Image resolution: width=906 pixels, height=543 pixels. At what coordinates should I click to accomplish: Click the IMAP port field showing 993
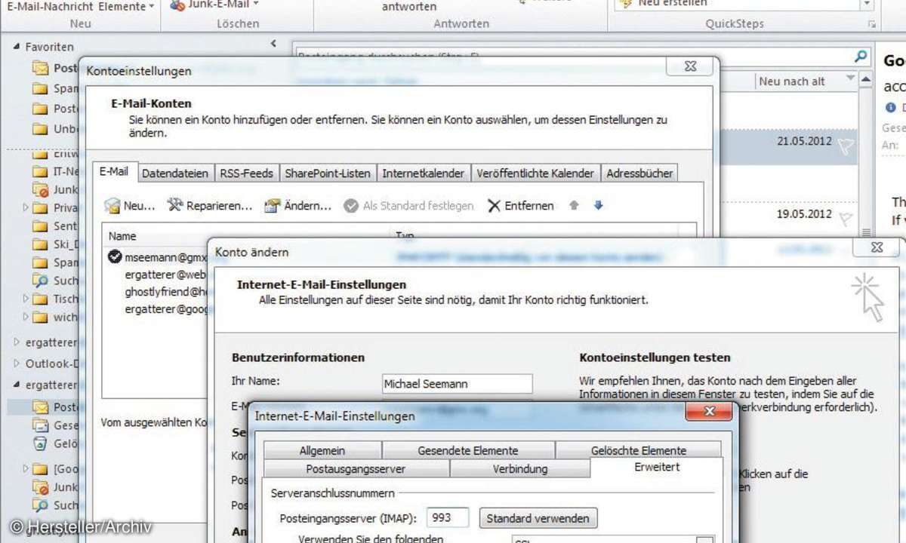click(x=448, y=518)
